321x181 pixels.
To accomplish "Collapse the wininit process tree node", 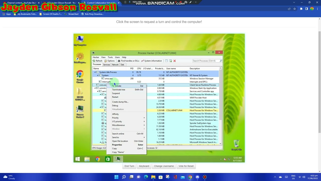I will click(x=95, y=88).
